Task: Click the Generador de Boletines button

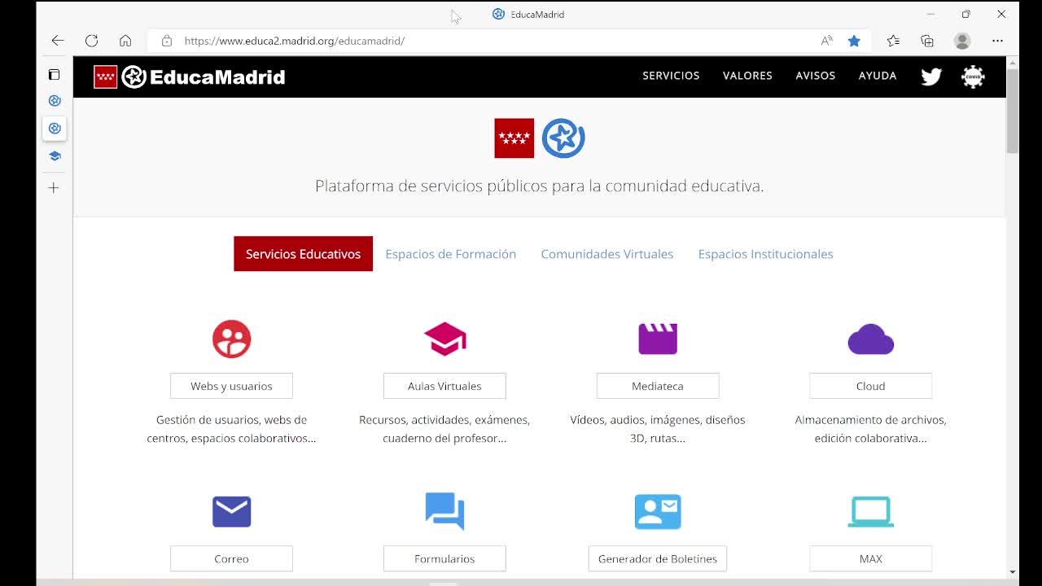Action: coord(658,558)
